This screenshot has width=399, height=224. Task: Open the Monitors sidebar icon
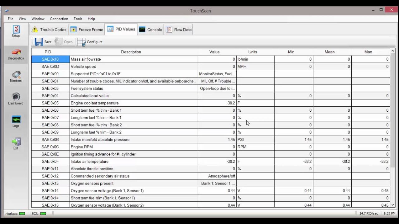16,75
